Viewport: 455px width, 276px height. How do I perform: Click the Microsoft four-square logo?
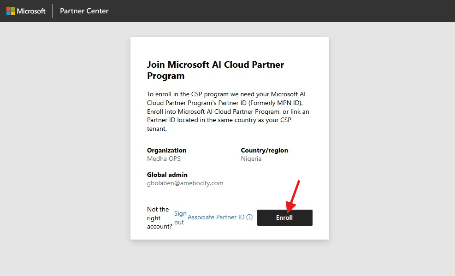point(11,11)
